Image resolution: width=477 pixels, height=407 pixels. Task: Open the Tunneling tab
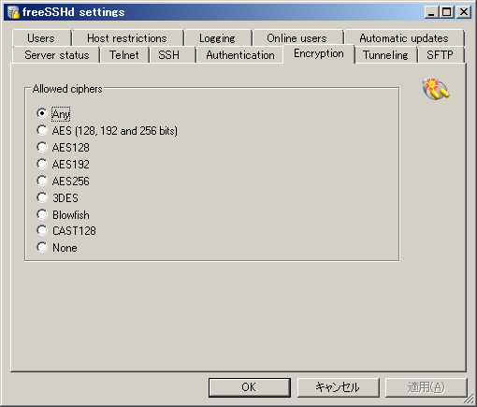tap(385, 55)
